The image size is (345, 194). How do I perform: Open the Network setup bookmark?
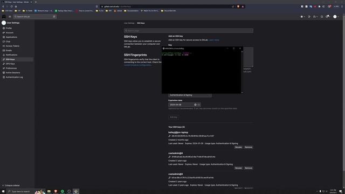click(44, 11)
